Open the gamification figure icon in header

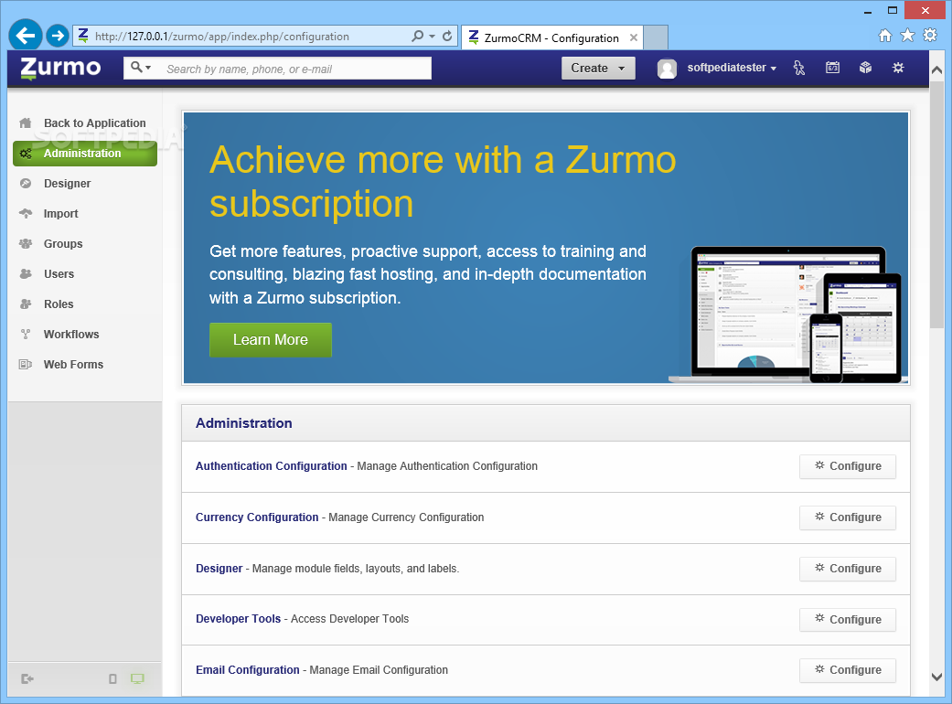pos(799,68)
